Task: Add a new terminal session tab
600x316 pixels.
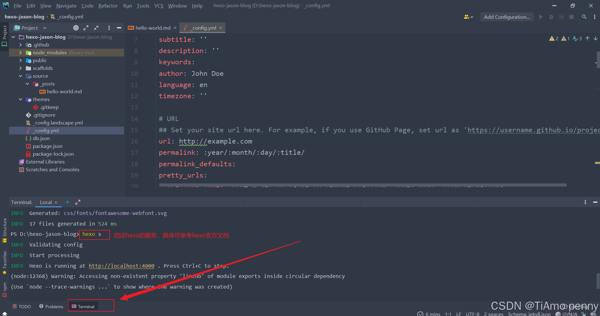Action: click(x=67, y=202)
